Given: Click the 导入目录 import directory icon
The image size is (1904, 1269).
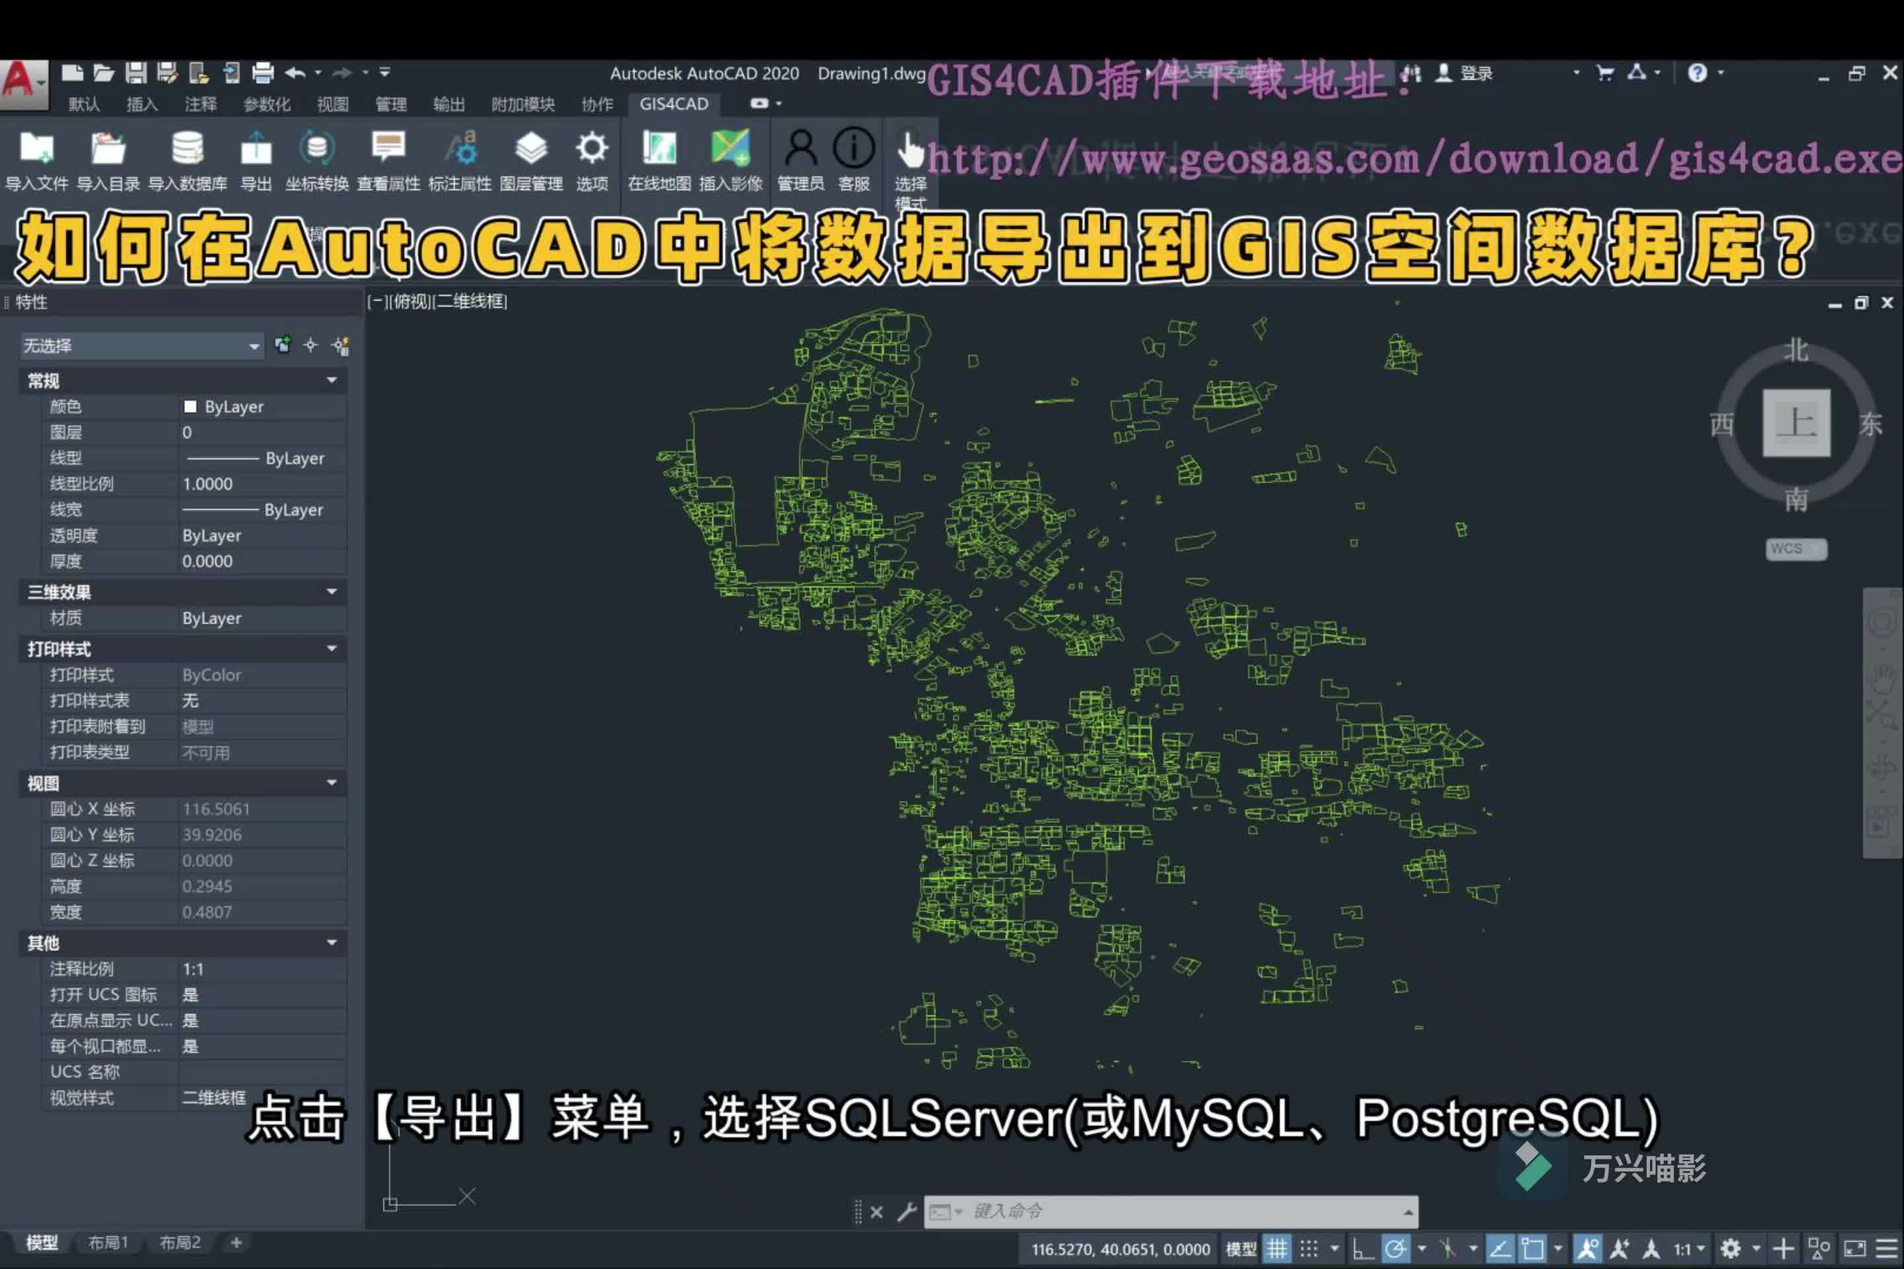Looking at the screenshot, I should [x=108, y=149].
